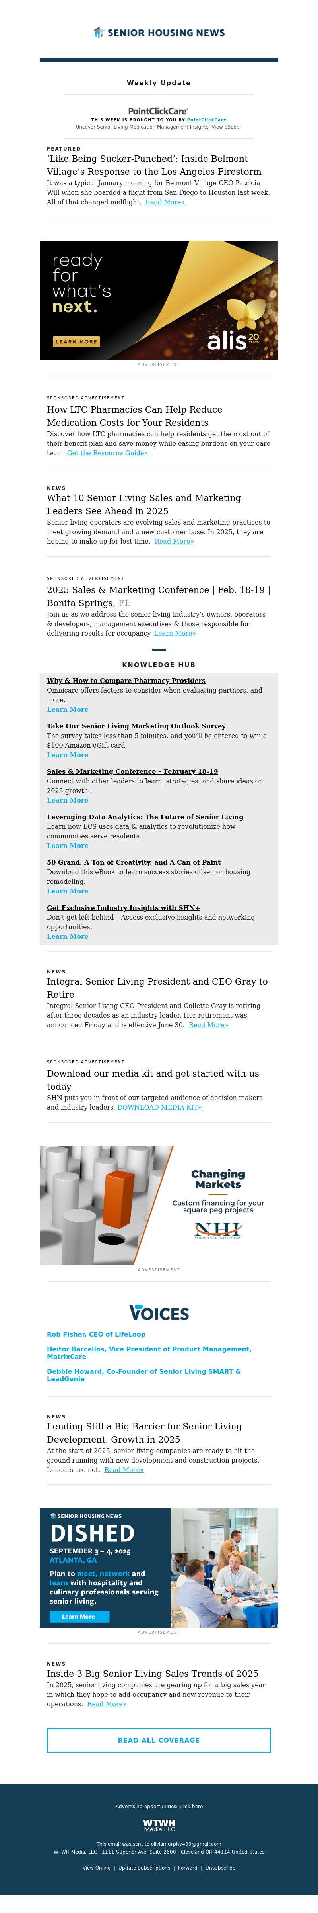318x1913 pixels.
Task: Open the Uncover Senior Living Medication eBook link
Action: [158, 127]
